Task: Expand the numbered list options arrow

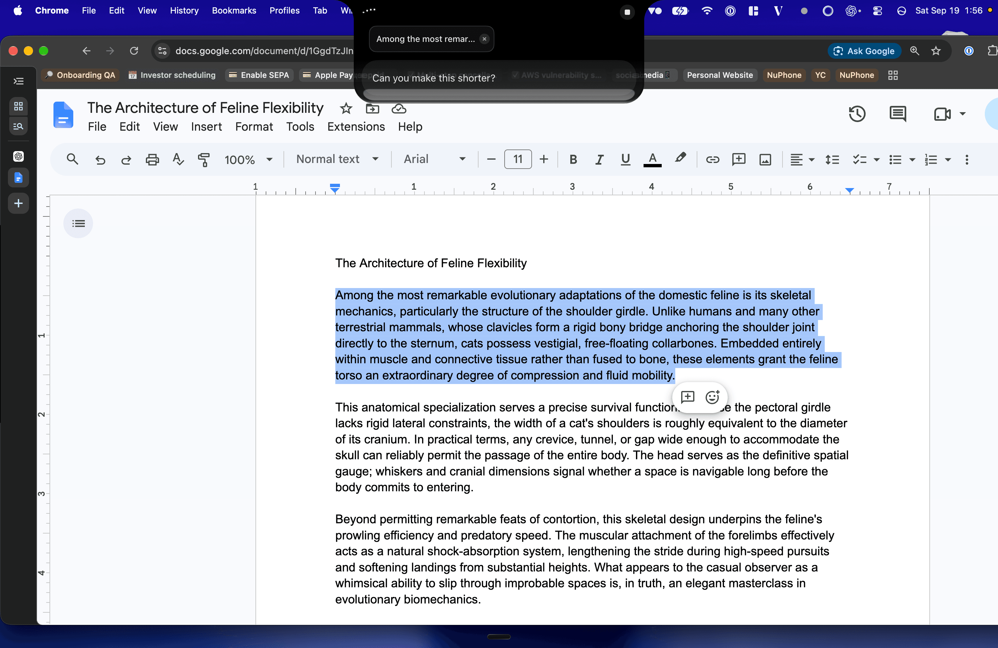Action: pos(948,160)
